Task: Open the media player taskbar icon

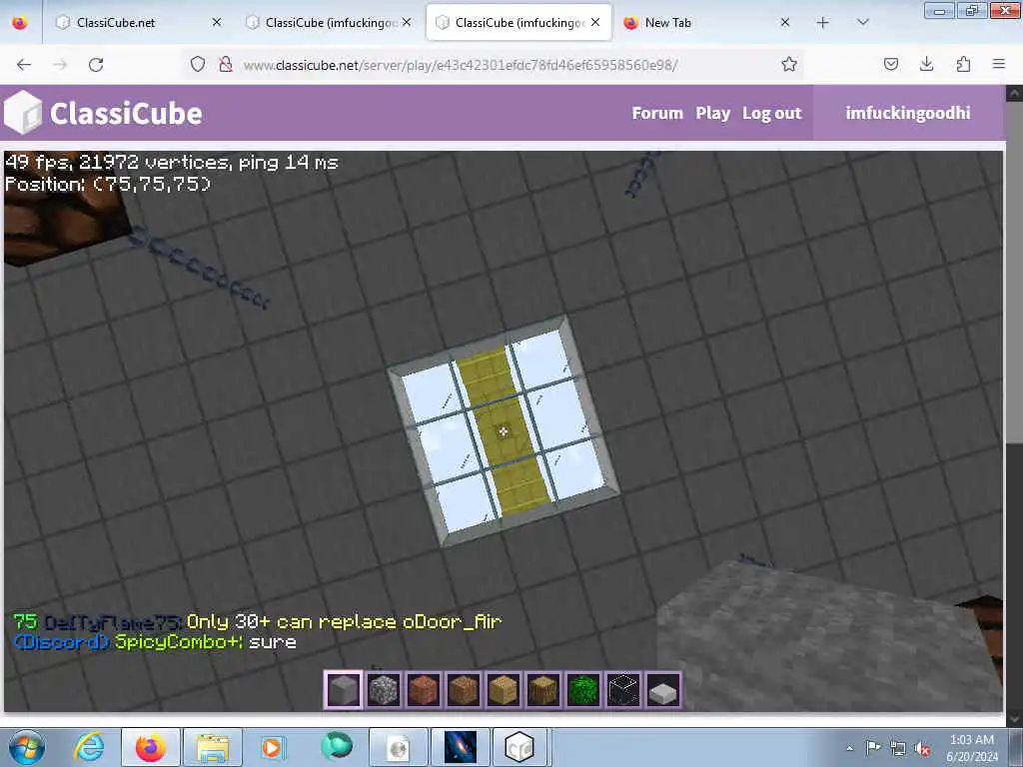Action: [x=272, y=747]
